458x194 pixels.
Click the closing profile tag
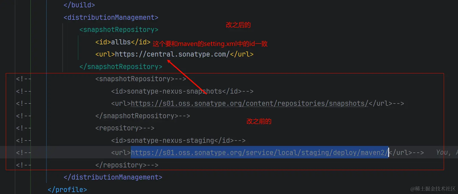(x=67, y=190)
